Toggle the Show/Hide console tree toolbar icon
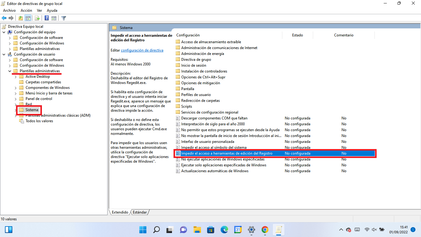 [28, 18]
